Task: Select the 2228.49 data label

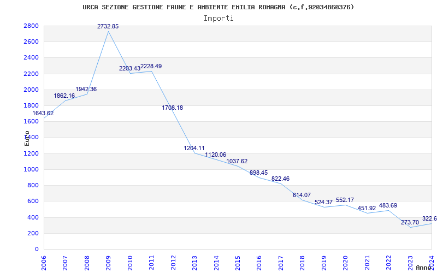Action: point(151,66)
